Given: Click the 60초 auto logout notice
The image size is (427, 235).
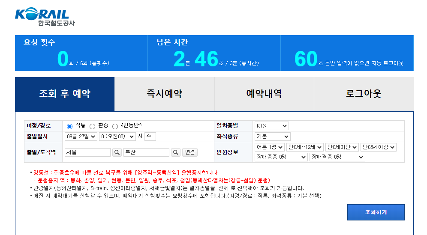Looking at the screenshot, I should click(x=347, y=53).
